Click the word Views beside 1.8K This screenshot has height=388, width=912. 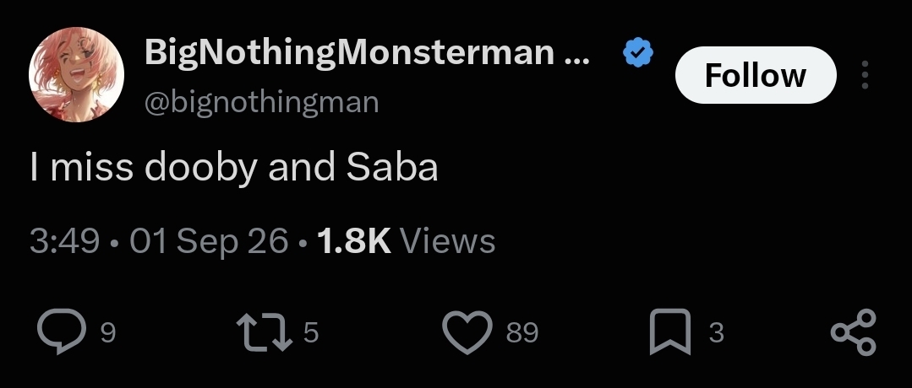coord(448,240)
